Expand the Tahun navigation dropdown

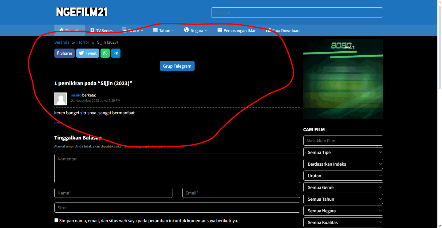click(x=164, y=30)
